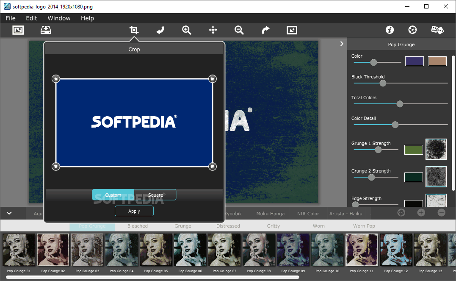Open the Help menu
Screen dimensions: 456x281
(x=87, y=18)
